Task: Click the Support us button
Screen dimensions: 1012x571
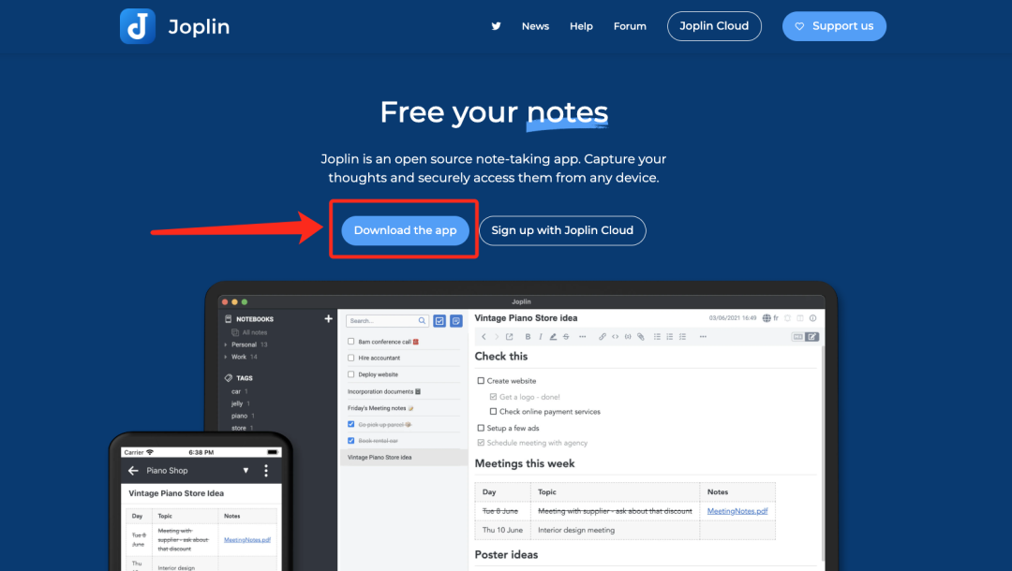Action: (834, 26)
